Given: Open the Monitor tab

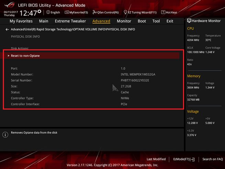Looking at the screenshot, I should coord(124,21).
